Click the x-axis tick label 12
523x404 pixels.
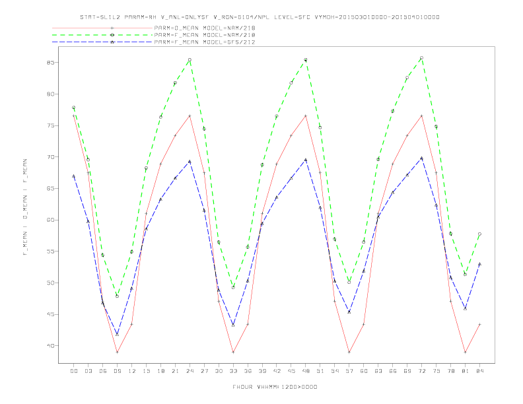[x=132, y=371]
